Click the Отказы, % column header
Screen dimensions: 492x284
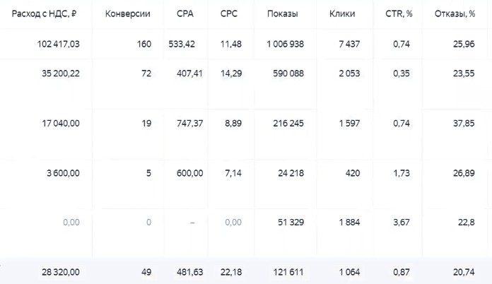click(x=452, y=14)
